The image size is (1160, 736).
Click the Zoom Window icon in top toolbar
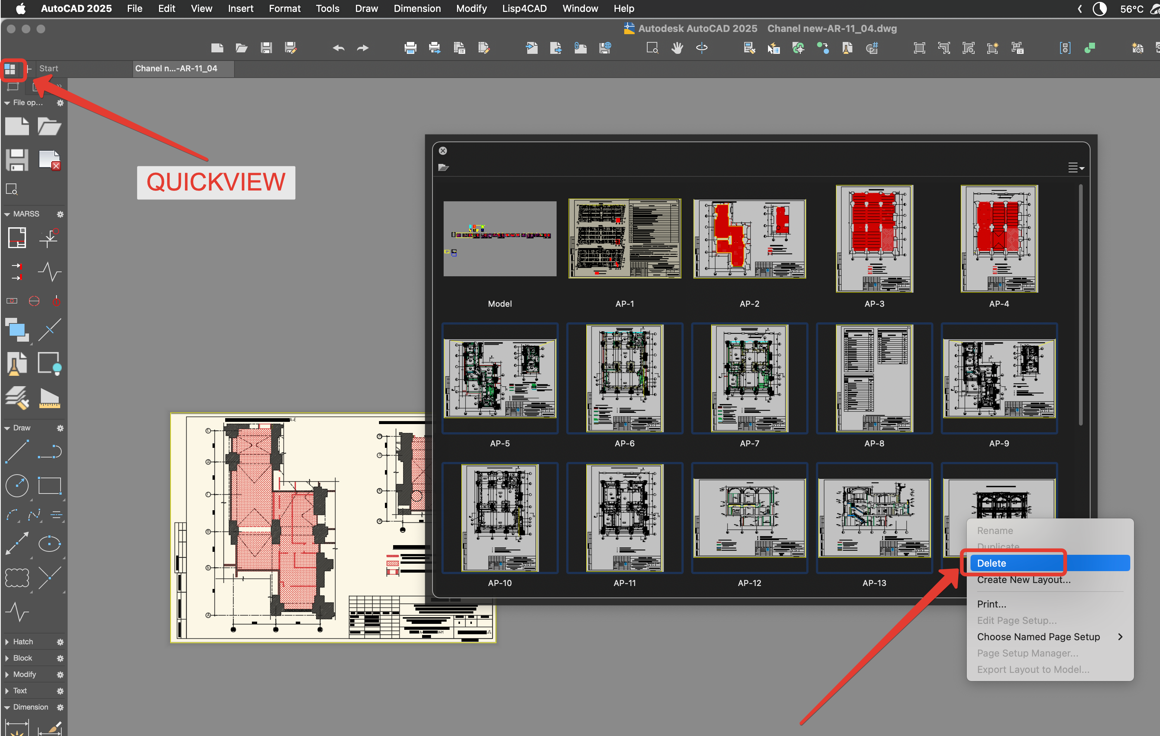point(652,48)
